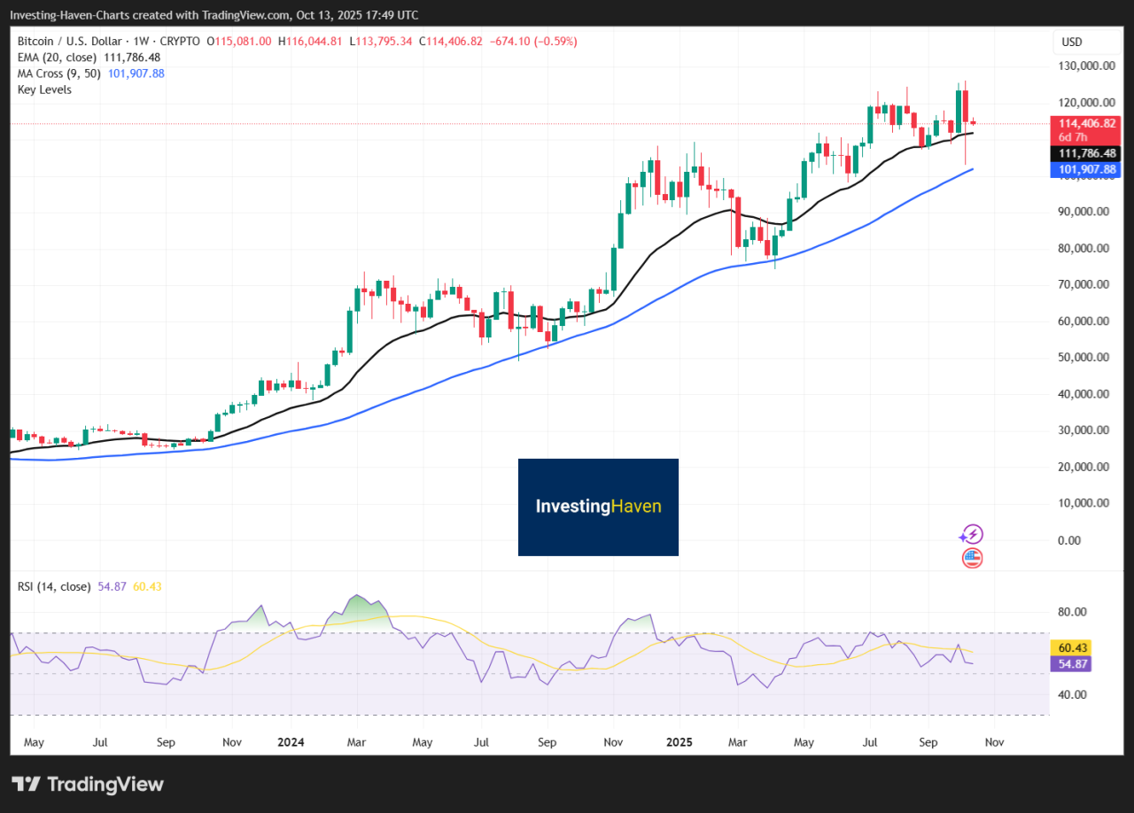Viewport: 1134px width, 813px height.
Task: Click the Key Levels indicator label
Action: [44, 89]
